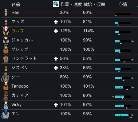The width and height of the screenshot is (138, 122).
Task: Click センチラット's white medical cross icon
Action: pyautogui.click(x=56, y=59)
